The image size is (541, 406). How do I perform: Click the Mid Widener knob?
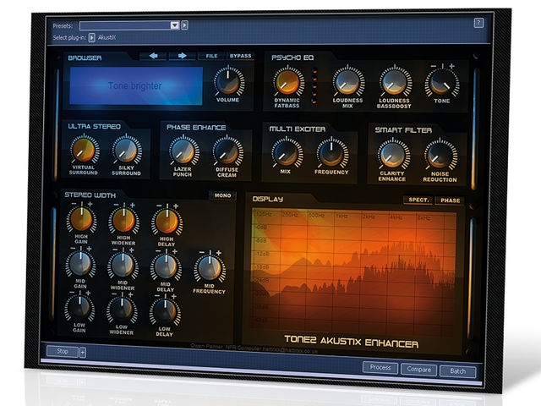click(x=122, y=265)
